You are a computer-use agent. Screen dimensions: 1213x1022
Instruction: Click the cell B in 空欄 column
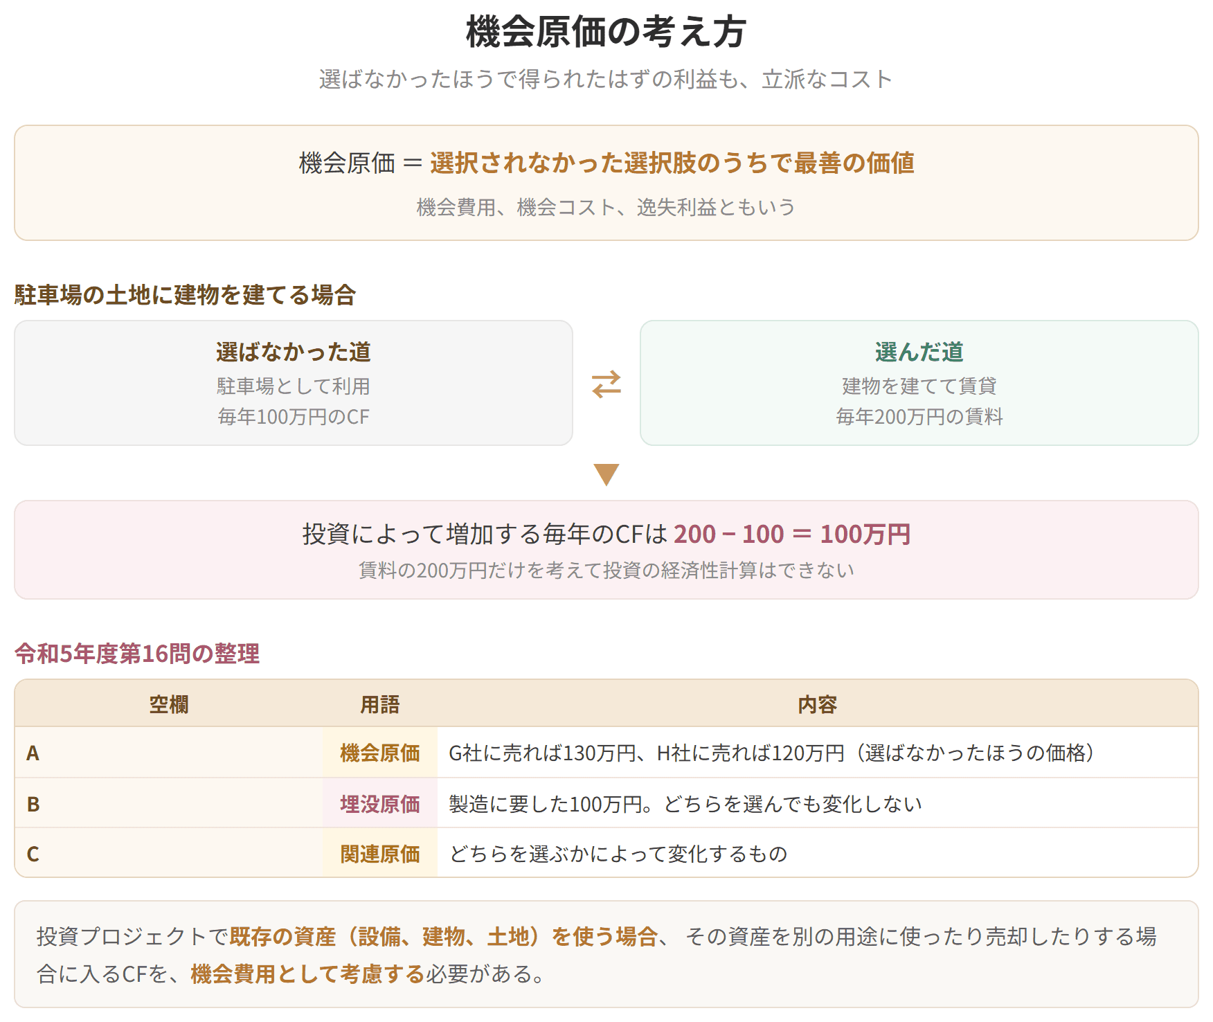tap(169, 803)
